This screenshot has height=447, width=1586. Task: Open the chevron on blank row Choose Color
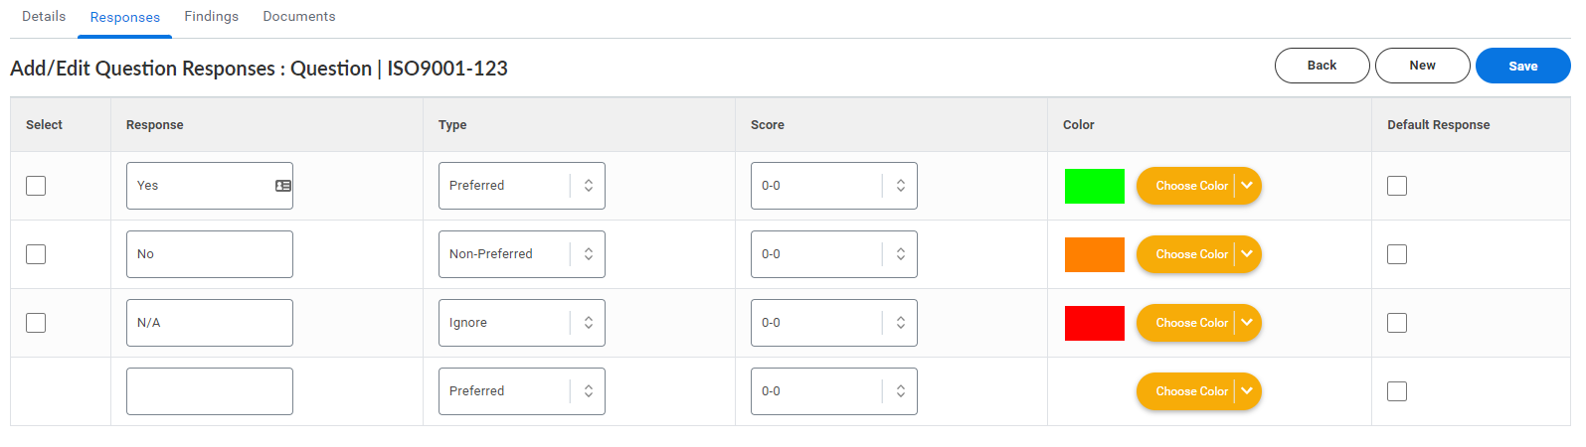[1247, 391]
